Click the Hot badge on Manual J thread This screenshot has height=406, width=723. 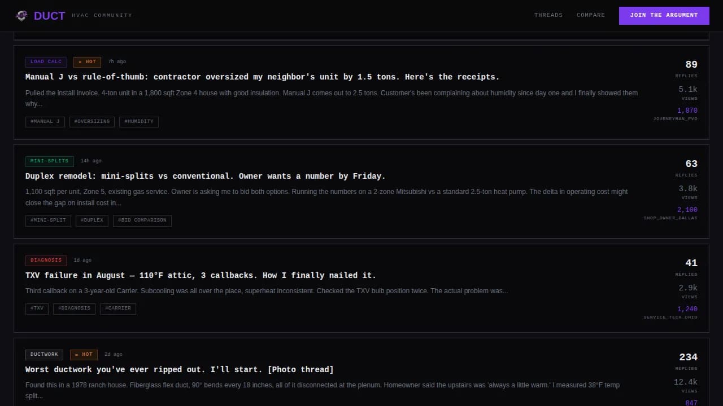point(87,62)
